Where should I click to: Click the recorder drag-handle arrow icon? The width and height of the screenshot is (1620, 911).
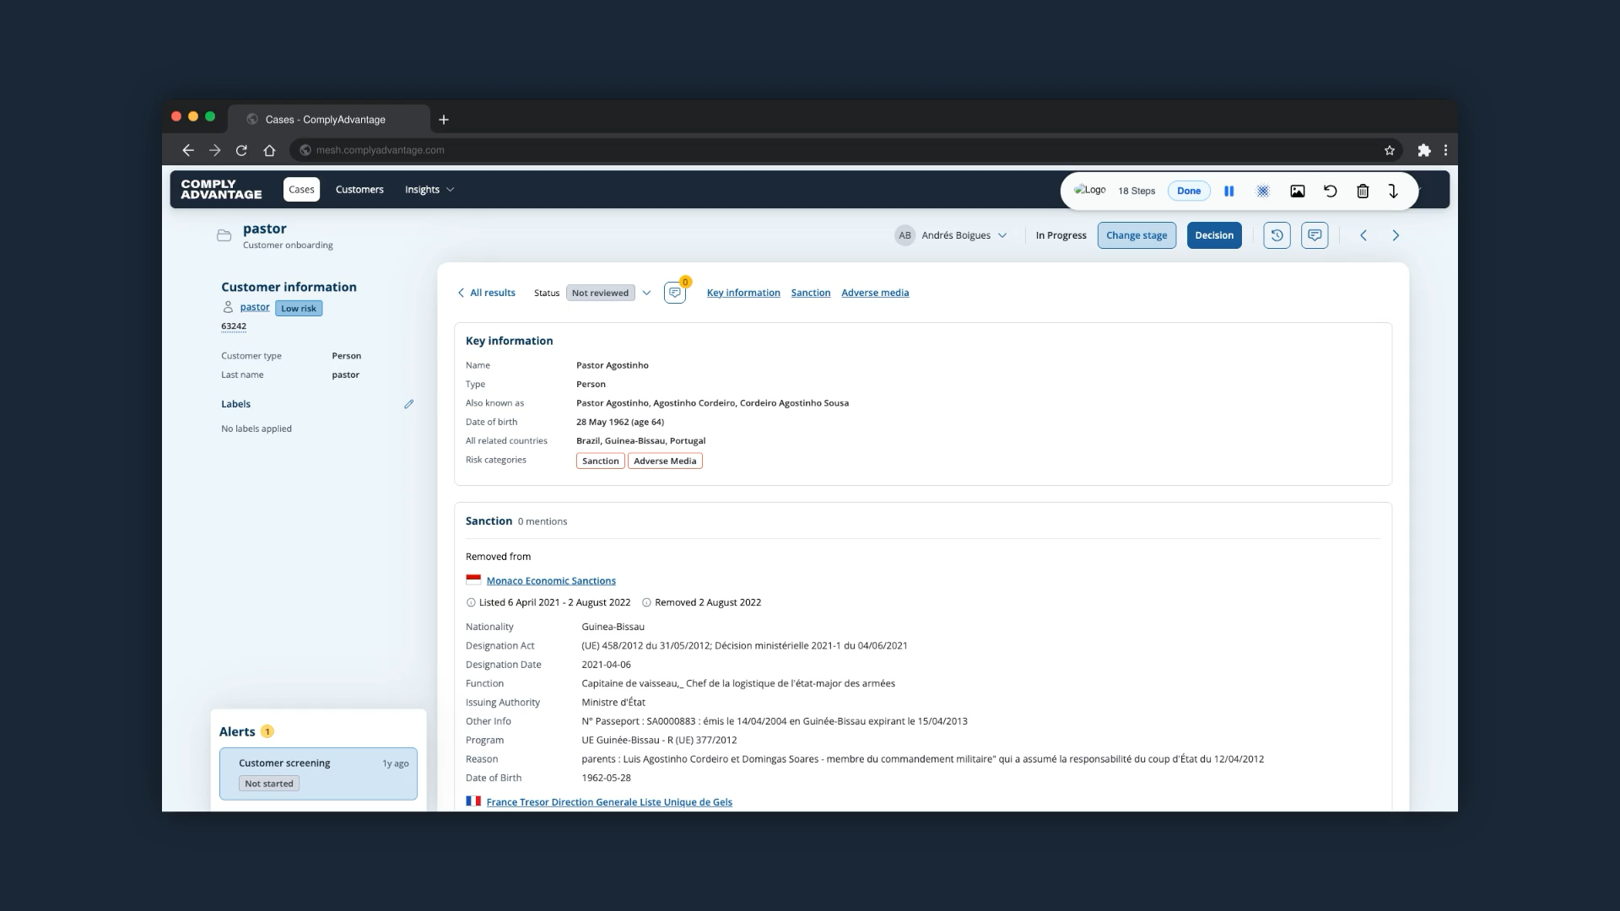click(x=1393, y=191)
